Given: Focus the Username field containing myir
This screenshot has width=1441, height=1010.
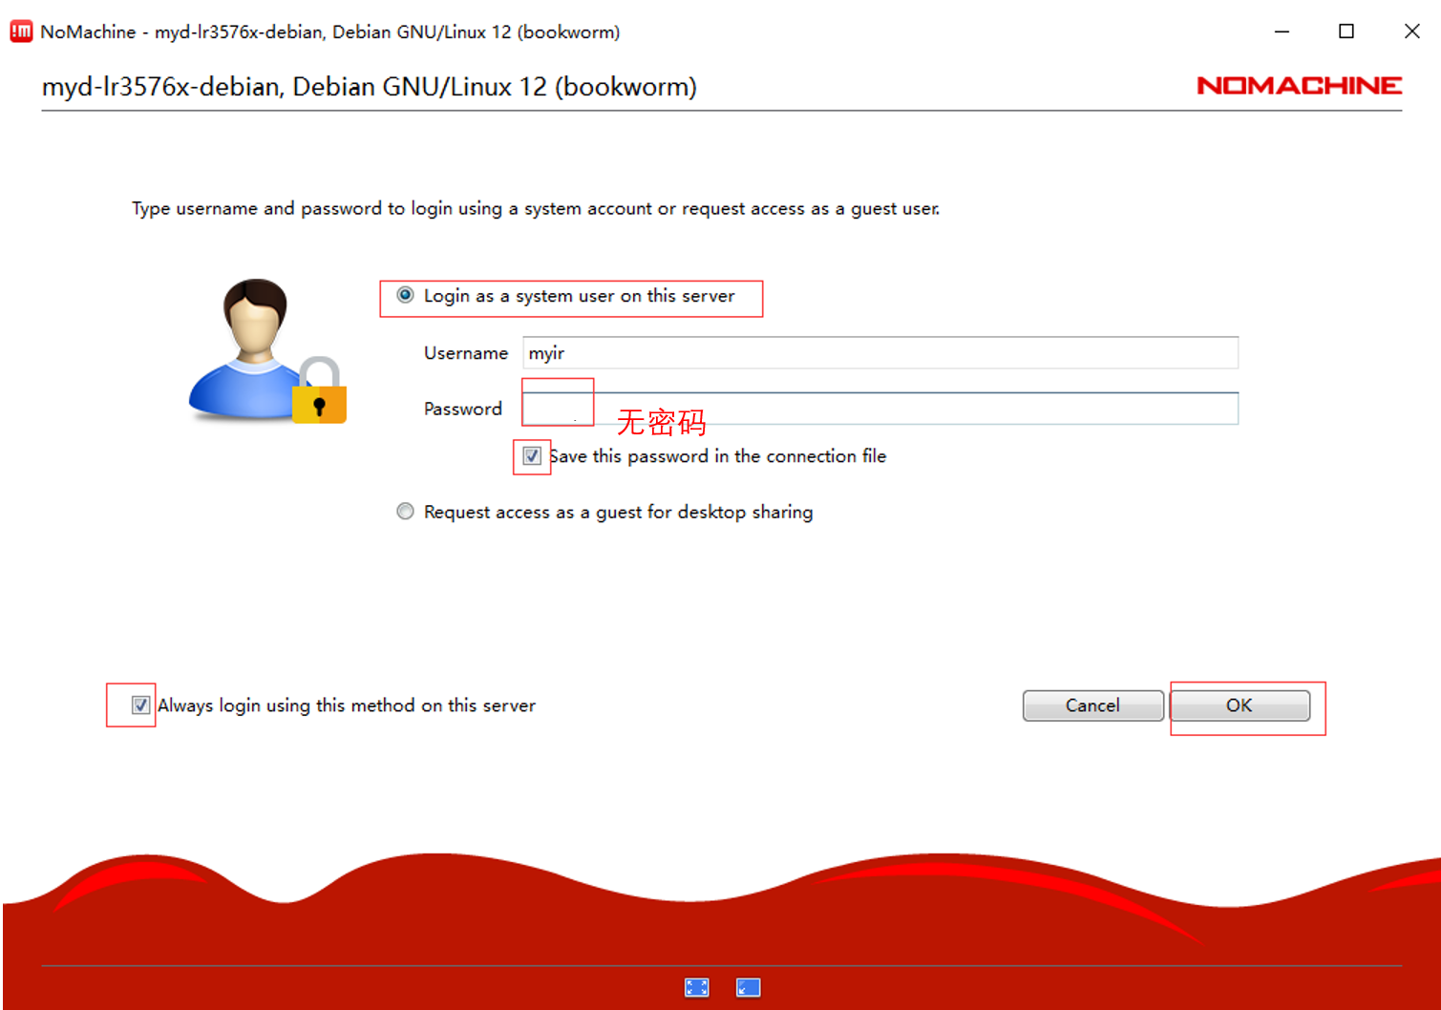Looking at the screenshot, I should (x=879, y=353).
